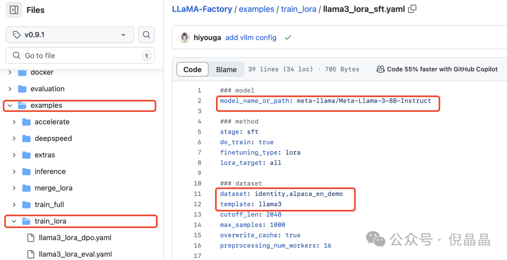Select train_lora folder name in tree
The width and height of the screenshot is (507, 260).
click(x=50, y=221)
